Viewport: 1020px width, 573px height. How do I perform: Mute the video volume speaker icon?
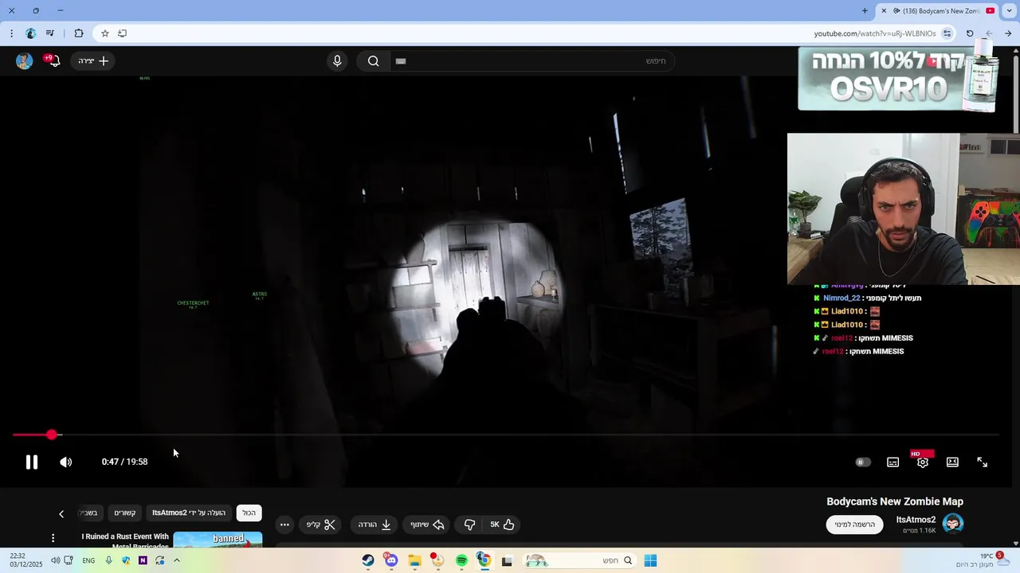66,462
